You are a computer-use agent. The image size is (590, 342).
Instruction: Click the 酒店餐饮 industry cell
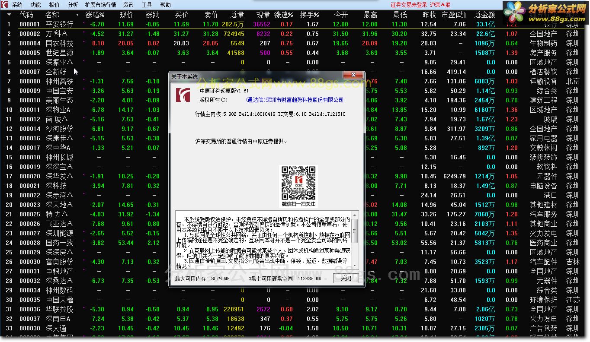click(544, 72)
